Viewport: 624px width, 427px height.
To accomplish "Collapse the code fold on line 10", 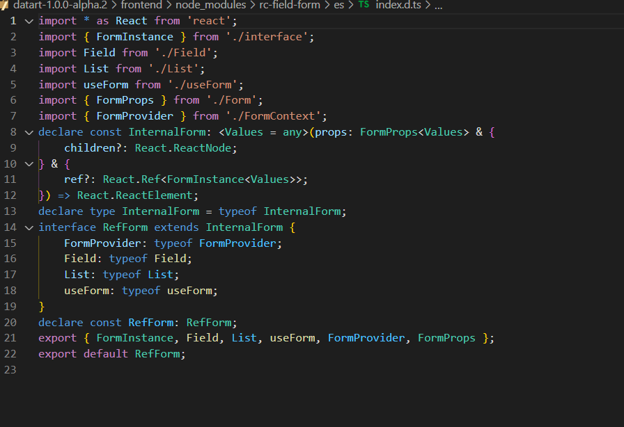I will coord(28,163).
